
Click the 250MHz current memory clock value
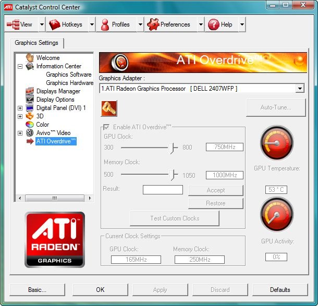200,260
